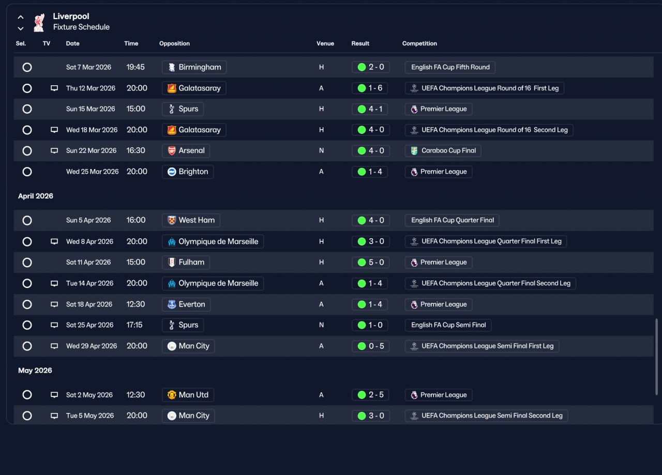Click Premier League logo in Brighton row
Screen dimensions: 662x475
pos(414,172)
